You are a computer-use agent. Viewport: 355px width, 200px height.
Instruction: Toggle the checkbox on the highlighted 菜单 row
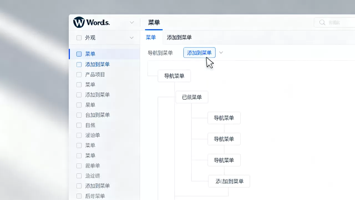tap(79, 54)
